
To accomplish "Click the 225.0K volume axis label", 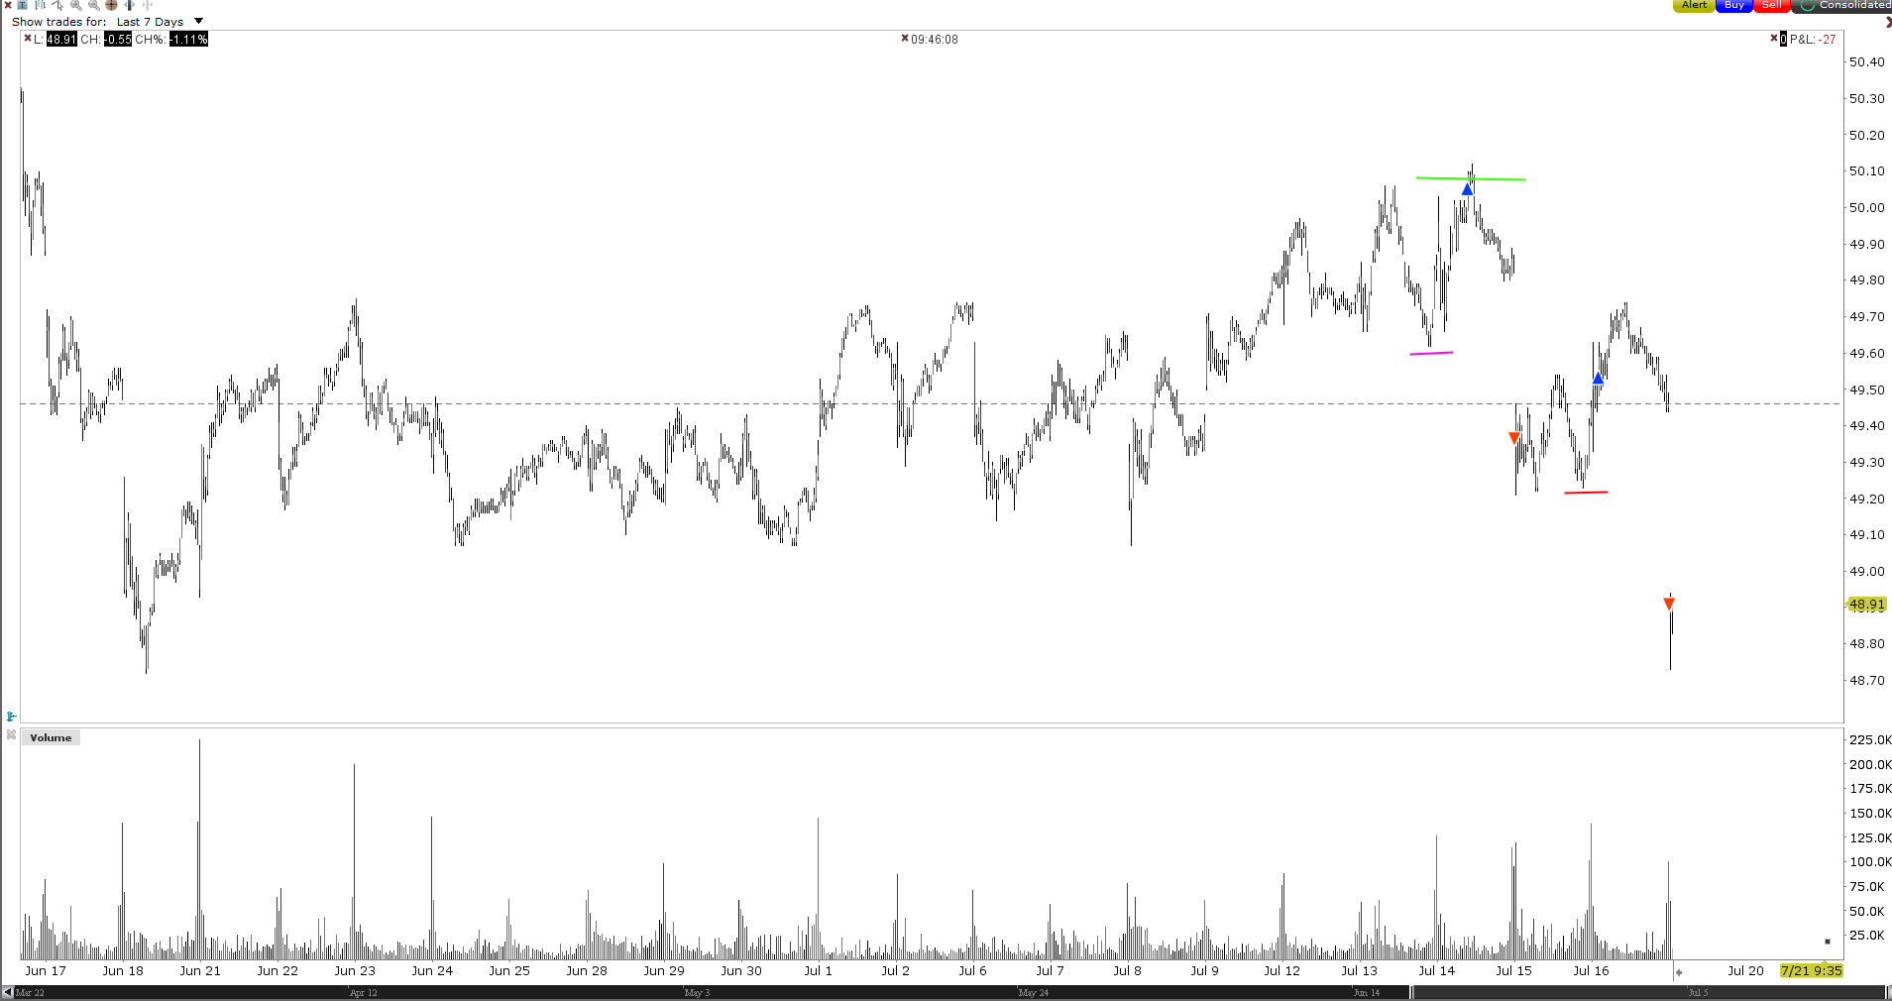I will pos(1870,740).
